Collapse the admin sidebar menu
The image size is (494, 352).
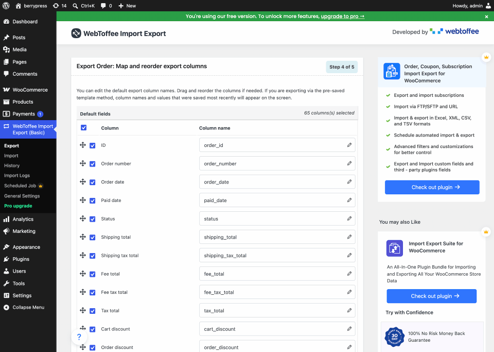pos(28,307)
